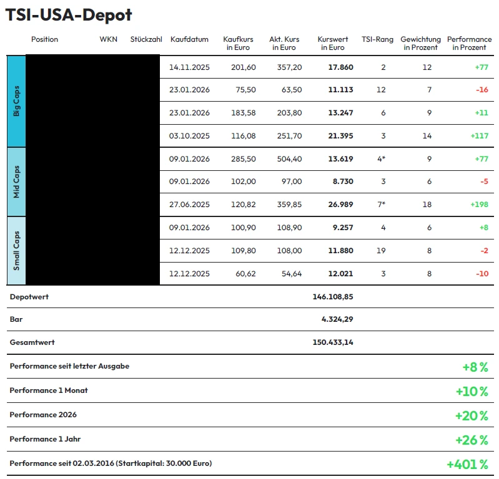Click the WKN column header

pos(108,39)
